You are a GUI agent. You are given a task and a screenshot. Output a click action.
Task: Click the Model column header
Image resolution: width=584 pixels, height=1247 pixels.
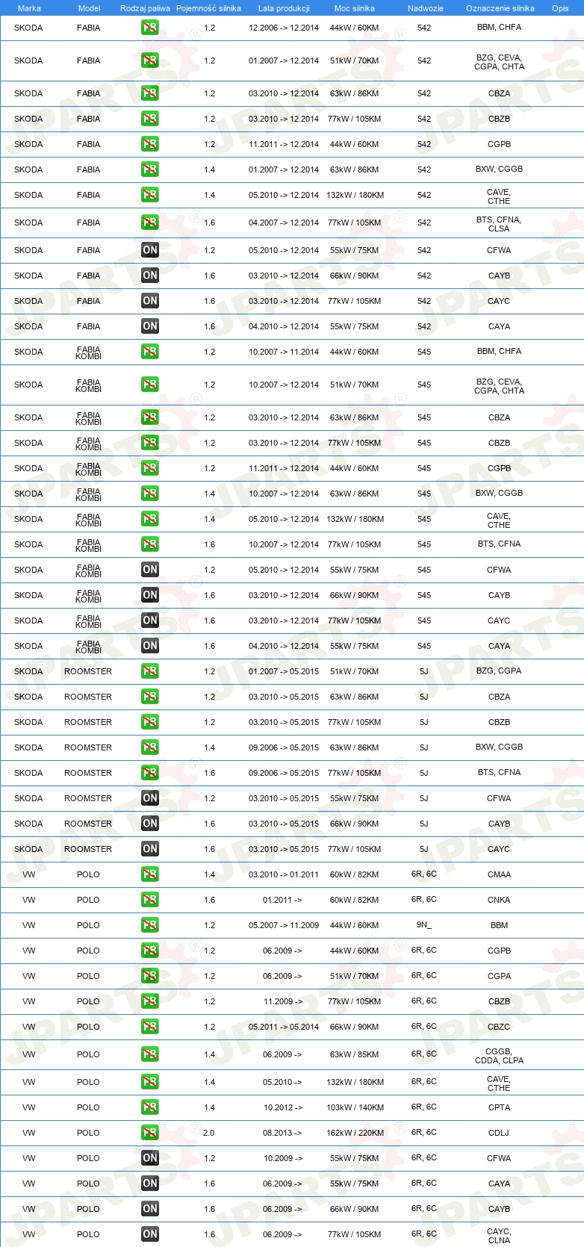click(x=90, y=8)
